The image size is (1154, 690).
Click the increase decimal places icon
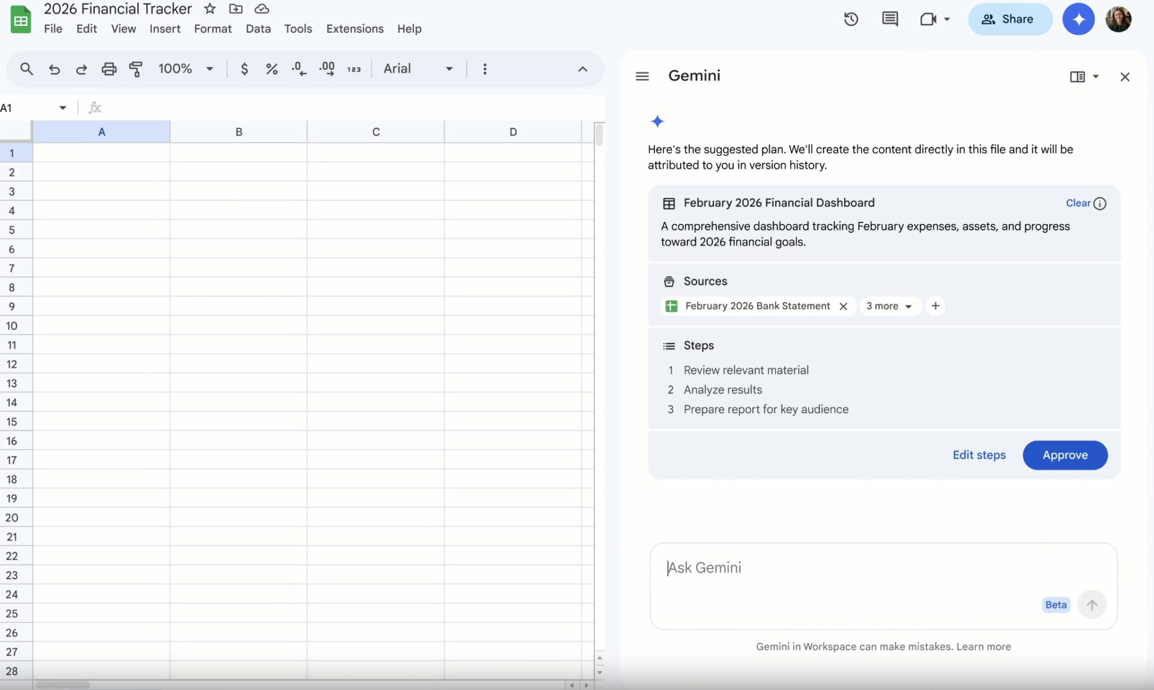[327, 69]
